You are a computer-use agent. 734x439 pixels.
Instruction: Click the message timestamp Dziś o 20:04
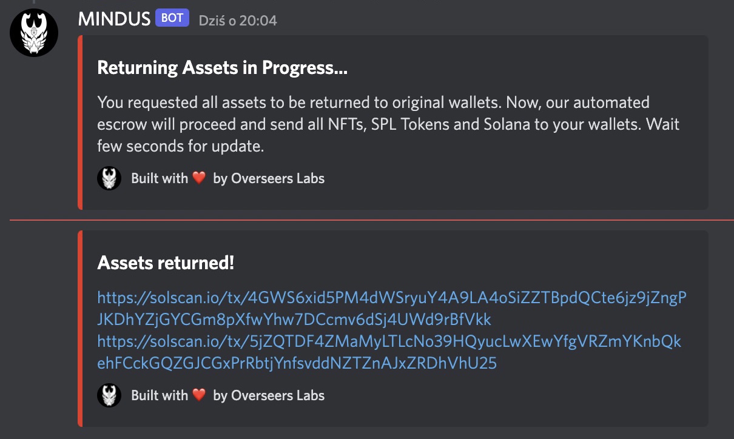(x=238, y=21)
